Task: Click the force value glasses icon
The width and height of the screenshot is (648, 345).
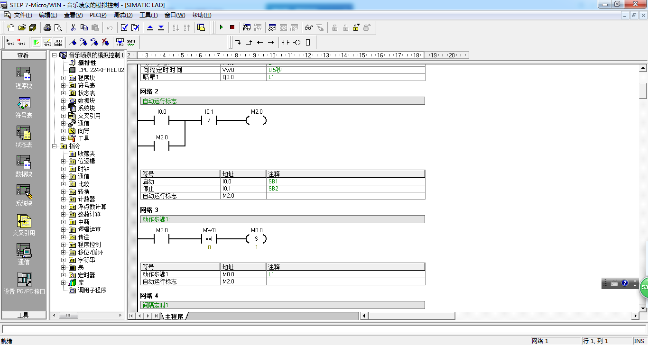Action: (x=309, y=27)
